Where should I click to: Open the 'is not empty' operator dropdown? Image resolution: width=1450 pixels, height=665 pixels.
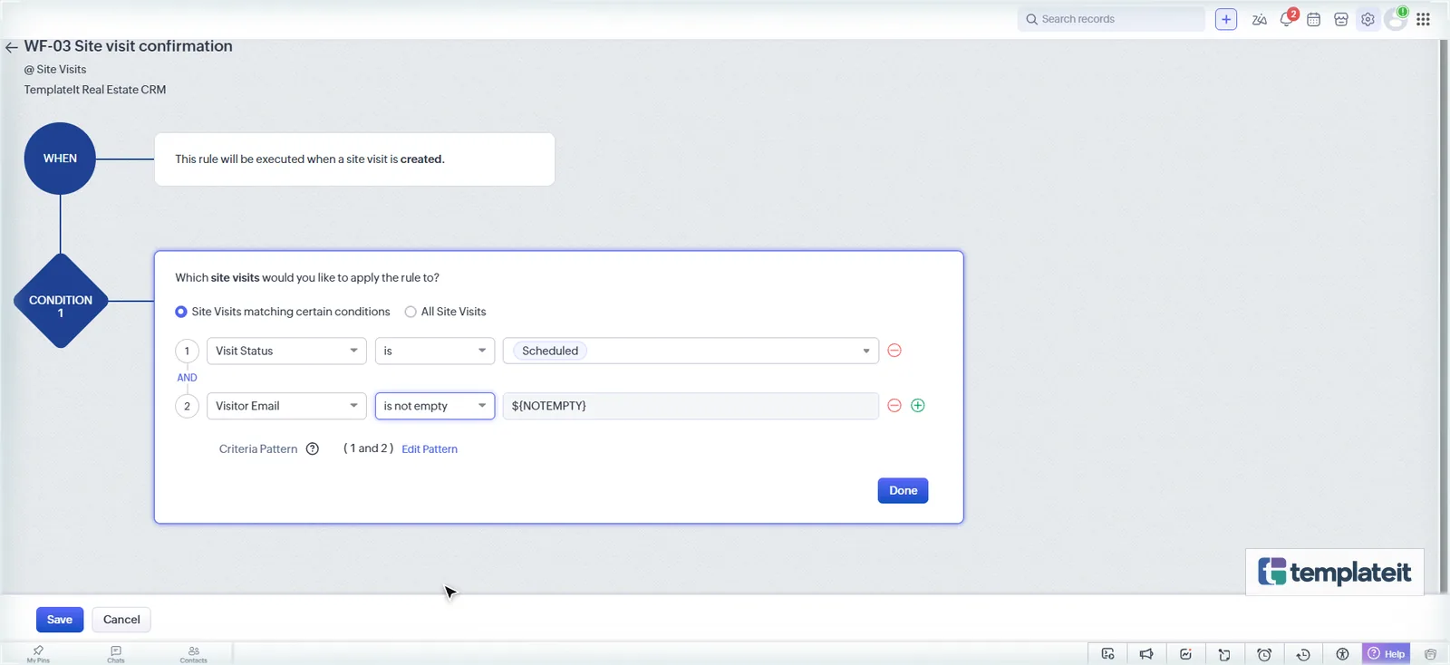point(435,406)
